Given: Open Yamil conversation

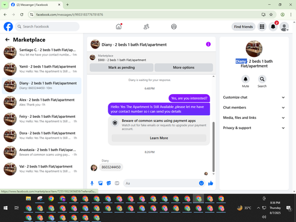Looking at the screenshot, I should click(41, 69).
